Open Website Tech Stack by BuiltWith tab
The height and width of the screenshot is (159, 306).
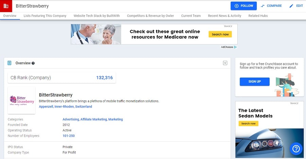pyautogui.click(x=97, y=16)
